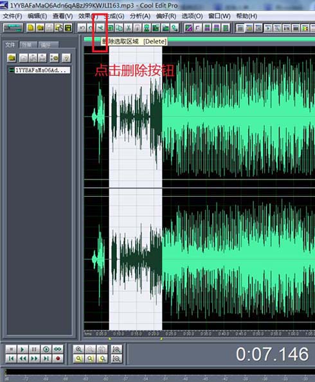Image resolution: width=315 pixels, height=382 pixels.
Task: Switch to the third tab in the left panel
Action: [x=48, y=45]
